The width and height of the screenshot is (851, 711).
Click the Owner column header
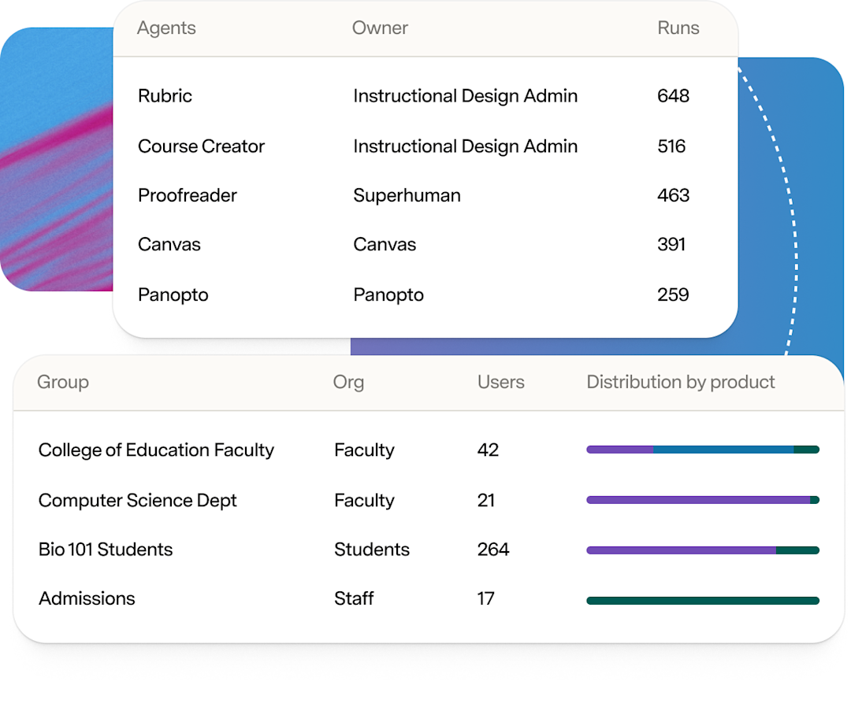click(x=380, y=28)
